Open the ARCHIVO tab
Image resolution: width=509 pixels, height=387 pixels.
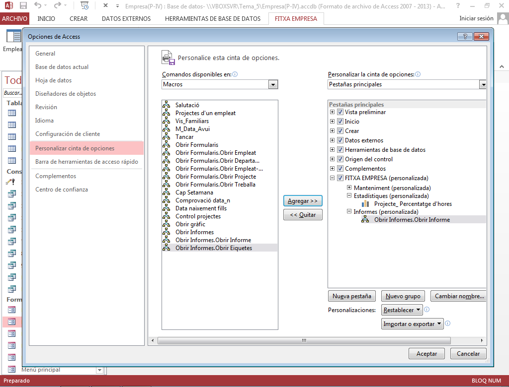click(x=14, y=18)
